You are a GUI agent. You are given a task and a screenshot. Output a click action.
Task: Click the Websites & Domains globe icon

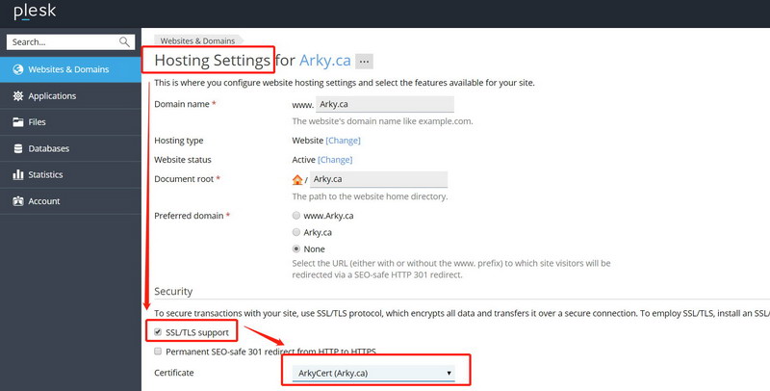point(18,69)
